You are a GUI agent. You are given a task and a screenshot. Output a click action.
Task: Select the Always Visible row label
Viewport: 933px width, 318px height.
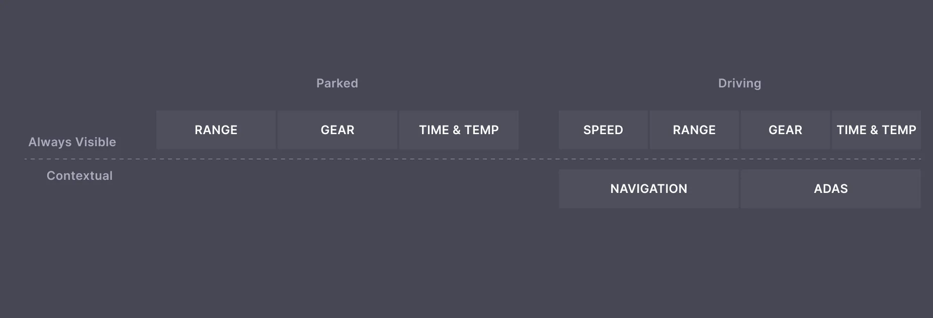pyautogui.click(x=72, y=142)
